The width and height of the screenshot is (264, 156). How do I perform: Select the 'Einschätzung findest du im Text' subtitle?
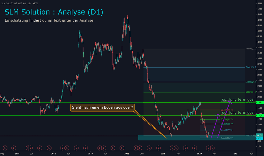click(49, 20)
